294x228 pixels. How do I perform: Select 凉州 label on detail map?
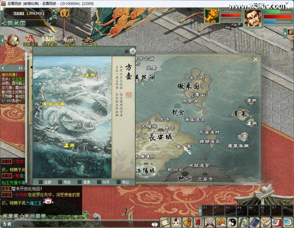pyautogui.click(x=89, y=75)
